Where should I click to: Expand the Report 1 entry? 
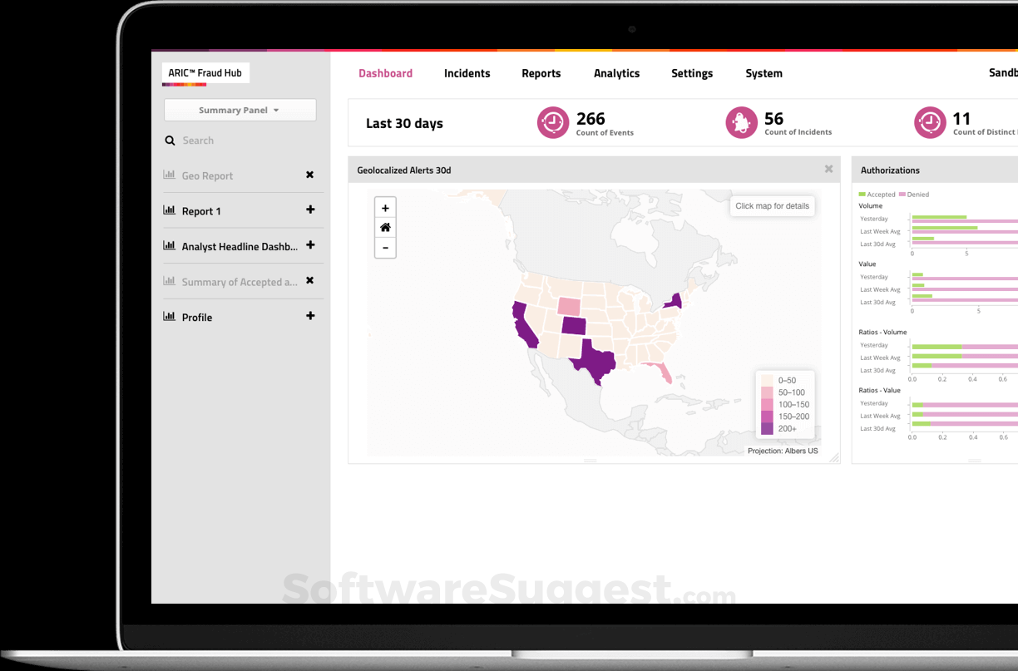point(309,210)
